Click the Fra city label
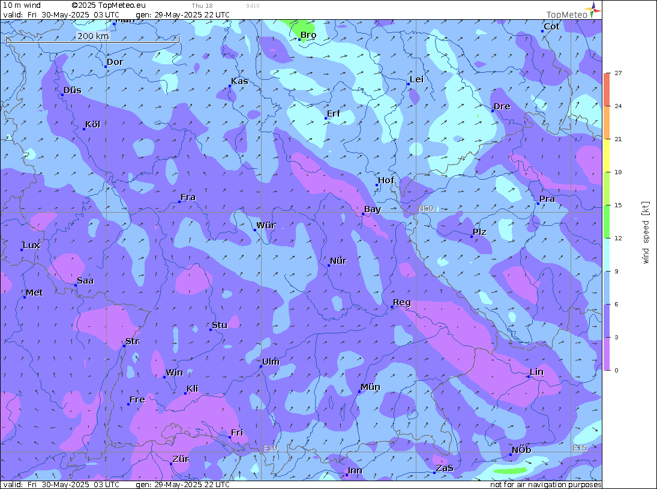This screenshot has width=657, height=489. click(x=188, y=197)
